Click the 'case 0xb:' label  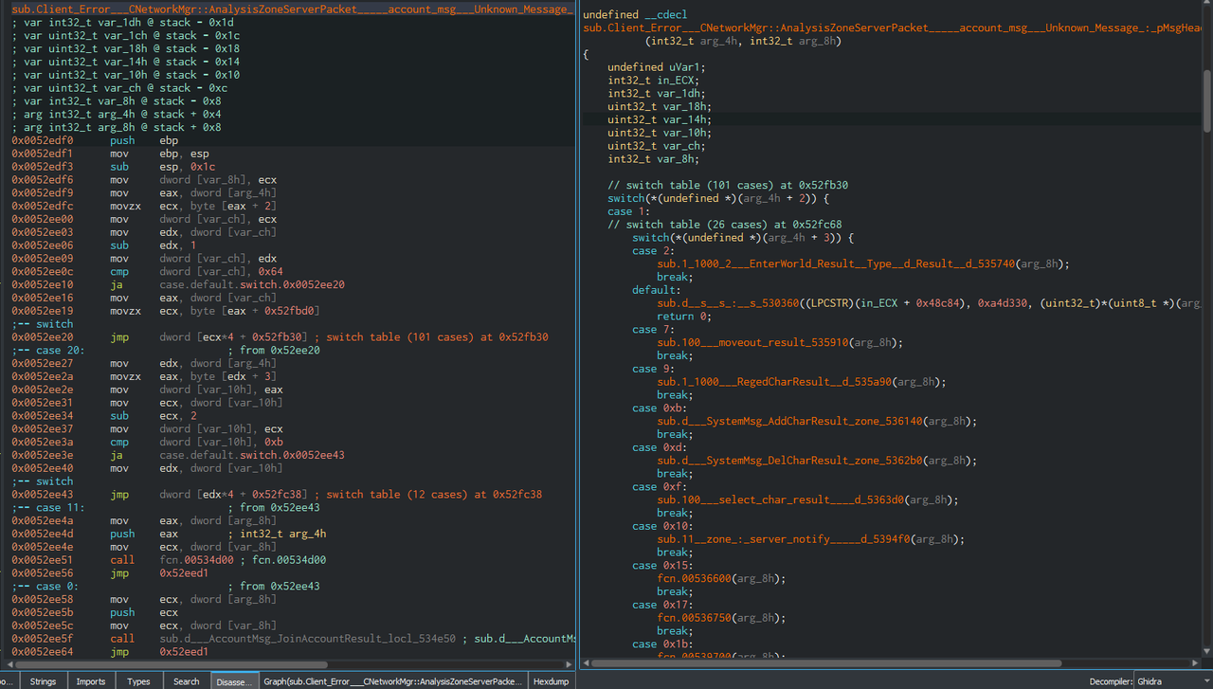658,408
